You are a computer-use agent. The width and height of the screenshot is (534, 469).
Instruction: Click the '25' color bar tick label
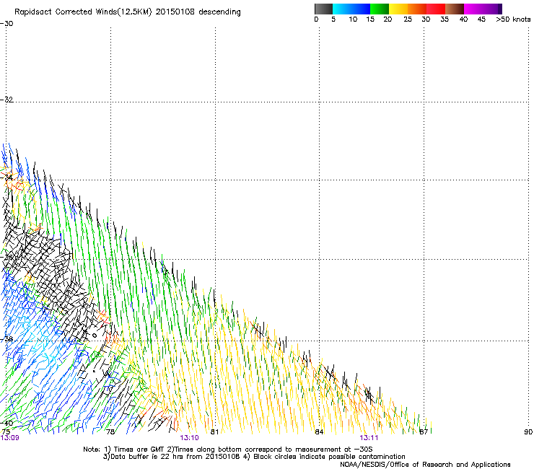408,19
